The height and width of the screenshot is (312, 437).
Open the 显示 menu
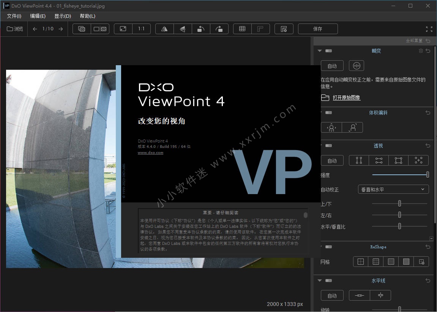[x=63, y=16]
